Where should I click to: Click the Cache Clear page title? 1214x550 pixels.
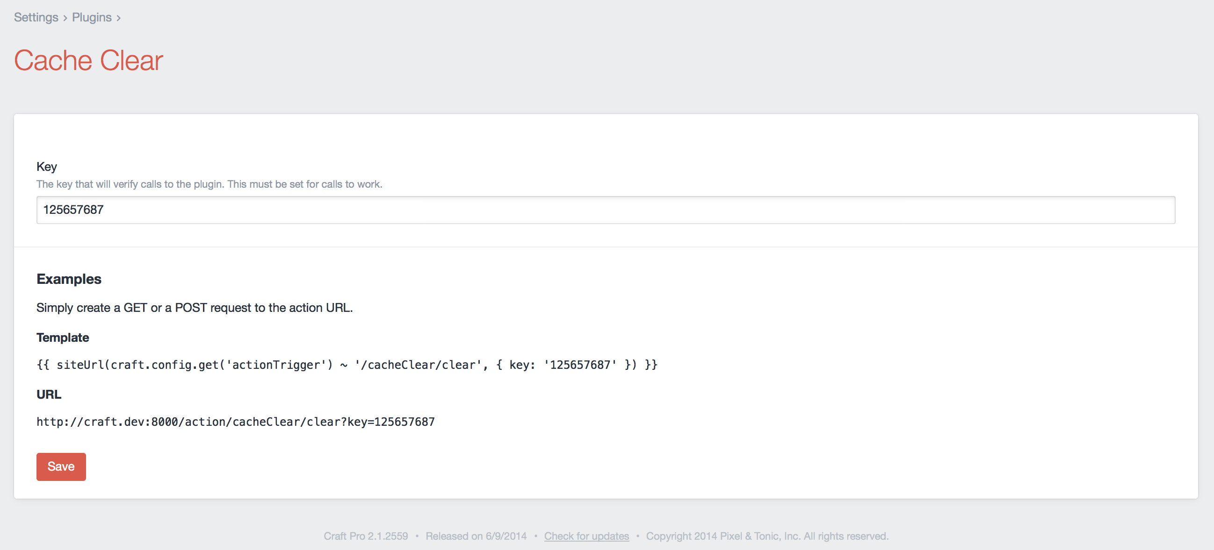click(x=88, y=61)
